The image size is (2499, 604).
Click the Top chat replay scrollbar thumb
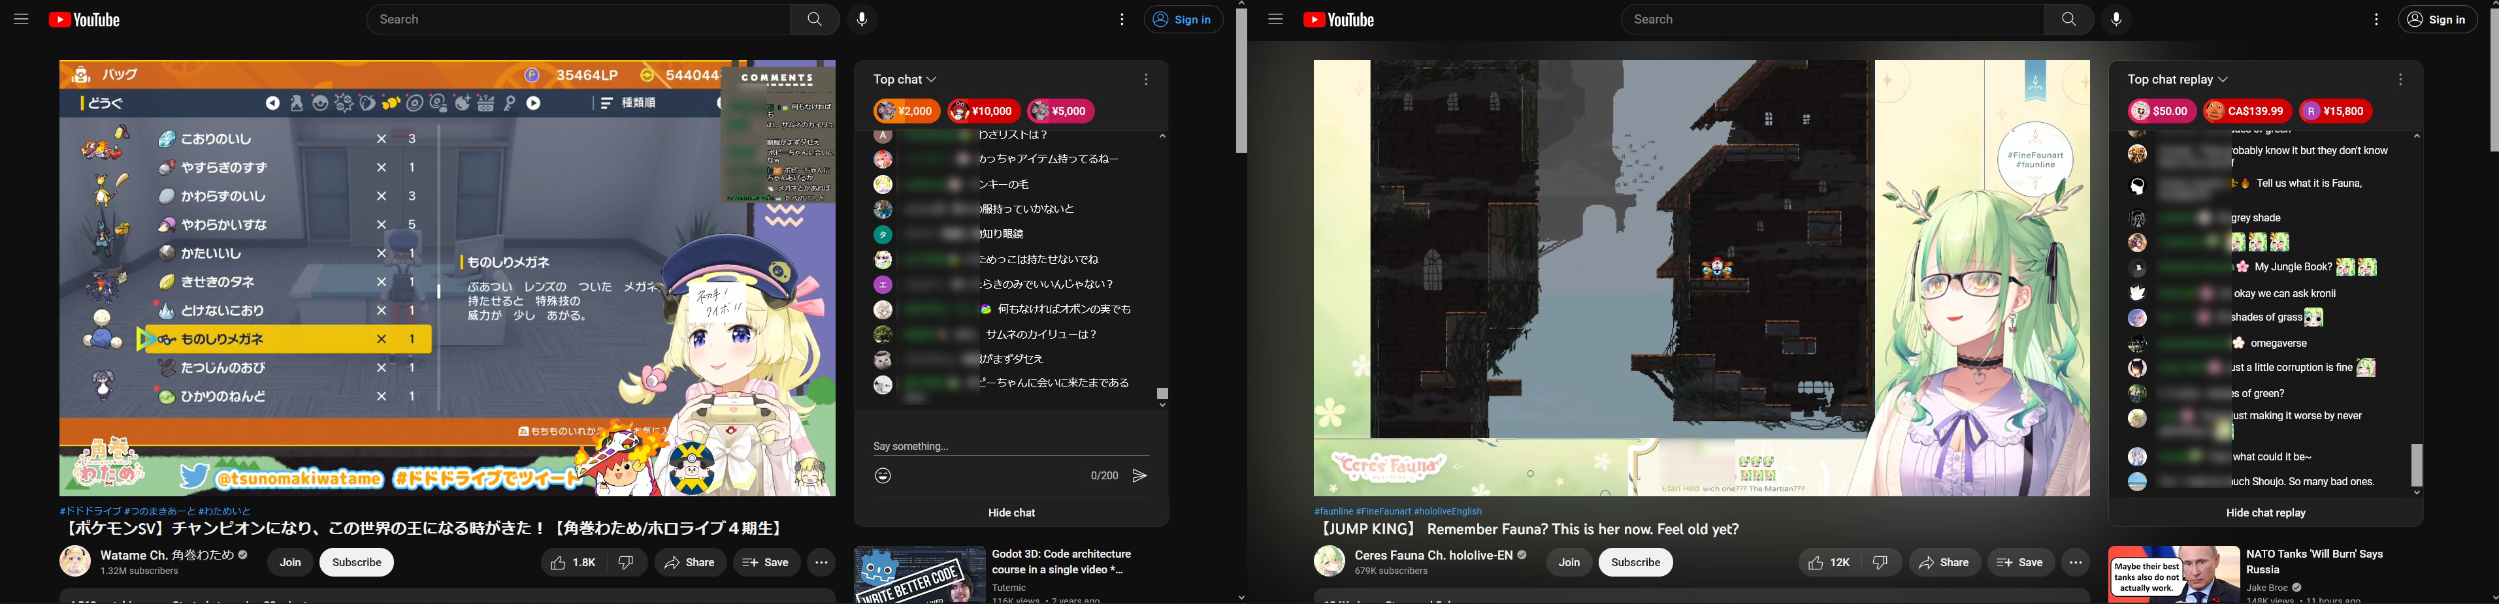click(x=2417, y=466)
